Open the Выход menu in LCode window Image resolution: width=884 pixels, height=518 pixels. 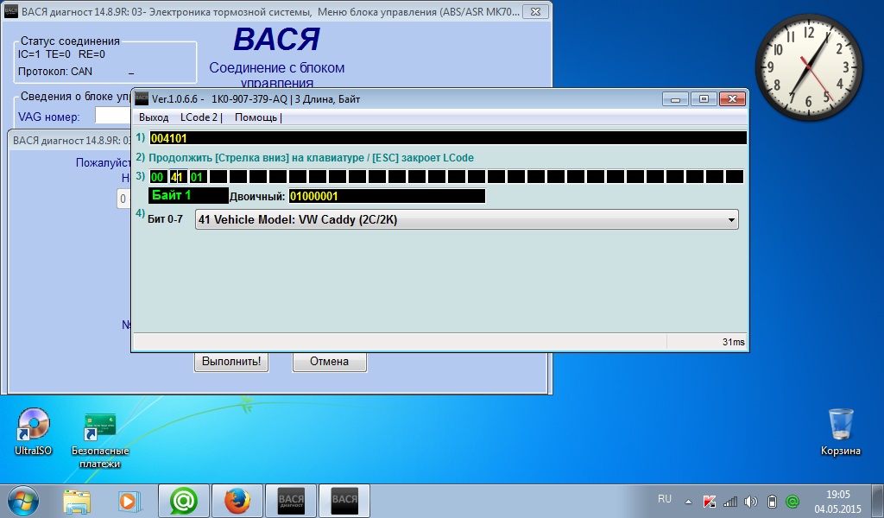(x=154, y=117)
